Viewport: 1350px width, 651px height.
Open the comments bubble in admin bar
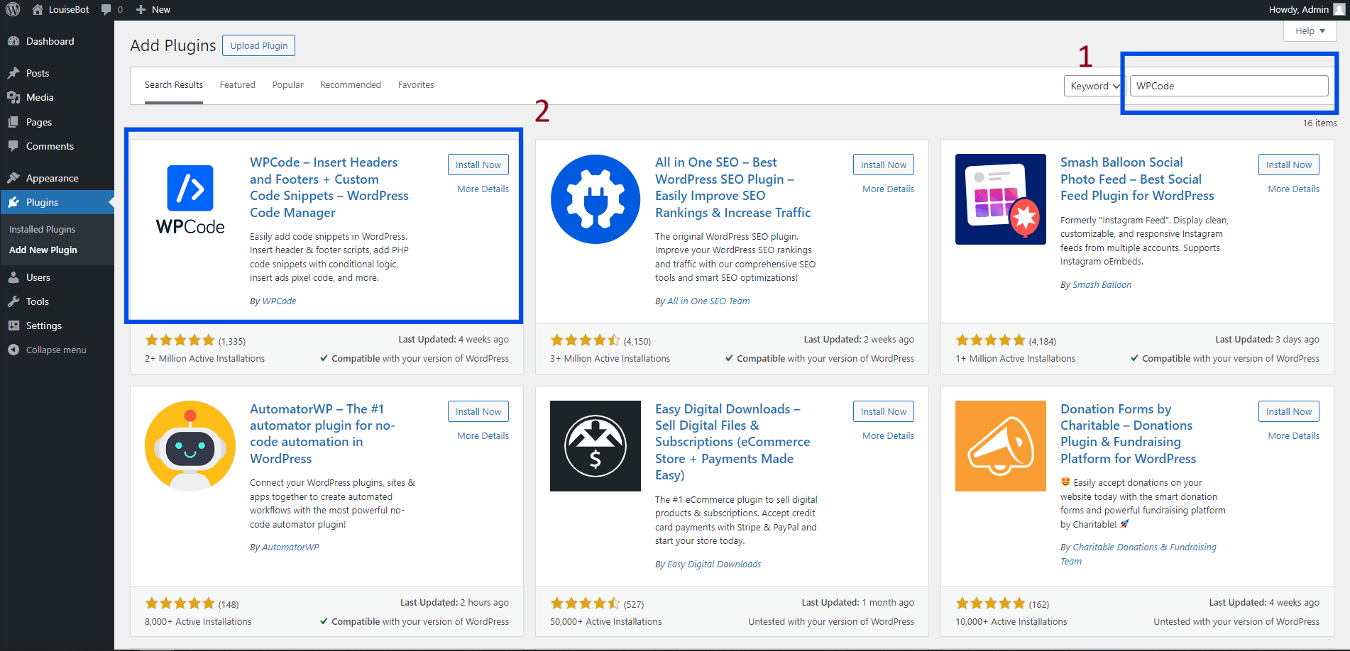pyautogui.click(x=106, y=9)
